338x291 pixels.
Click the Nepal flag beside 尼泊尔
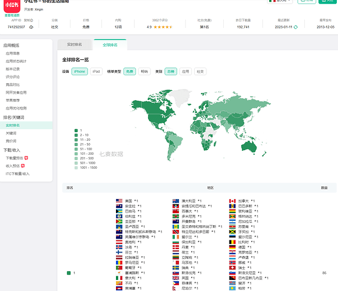175,288
